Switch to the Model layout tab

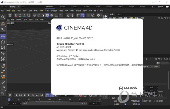pyautogui.click(x=62, y=7)
